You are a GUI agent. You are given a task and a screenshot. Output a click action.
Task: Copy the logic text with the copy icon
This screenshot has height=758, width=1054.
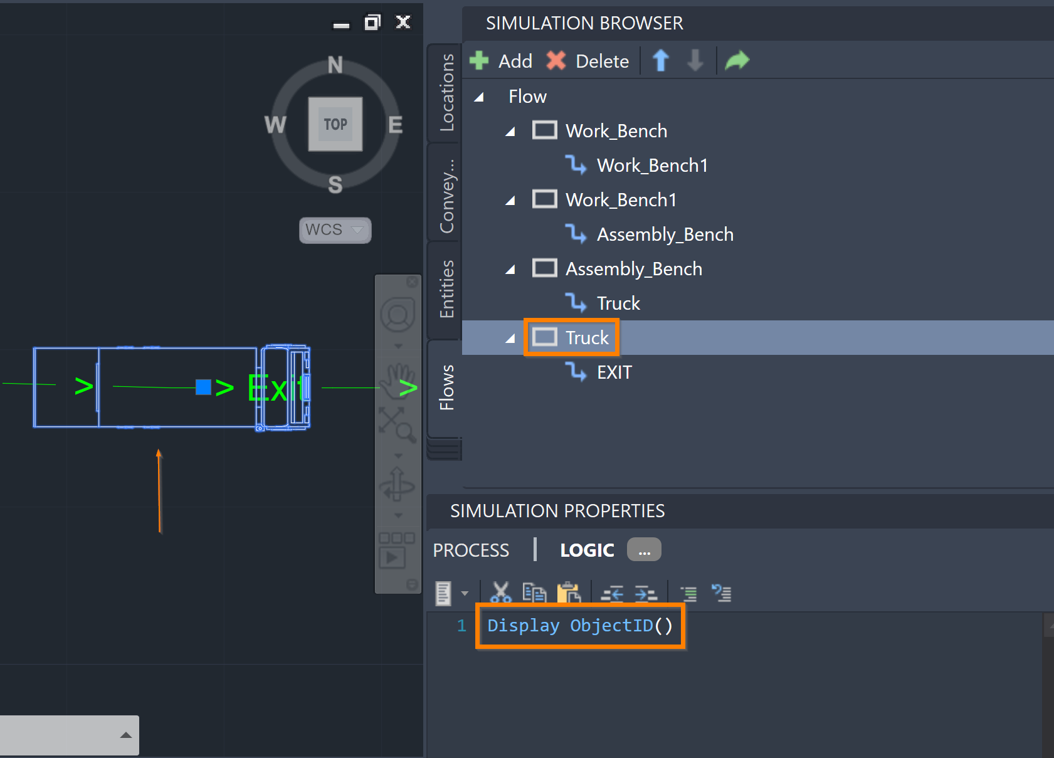[x=534, y=592]
